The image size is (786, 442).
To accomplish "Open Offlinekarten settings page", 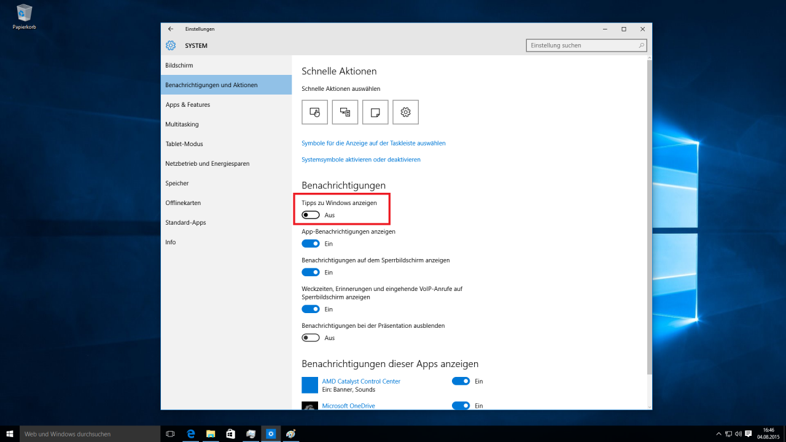I will point(226,203).
